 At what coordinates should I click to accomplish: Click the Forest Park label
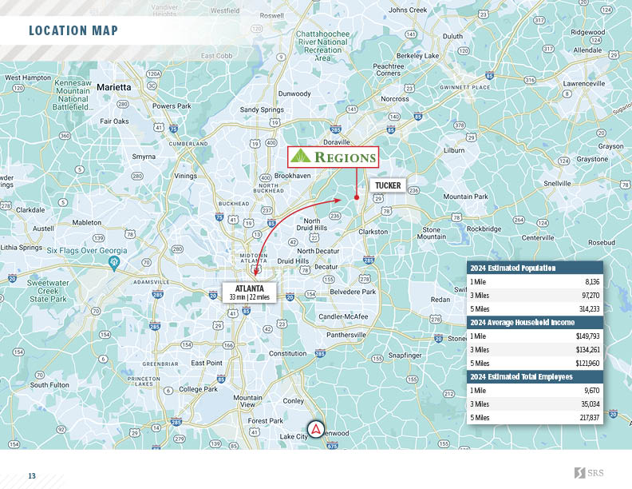265,420
